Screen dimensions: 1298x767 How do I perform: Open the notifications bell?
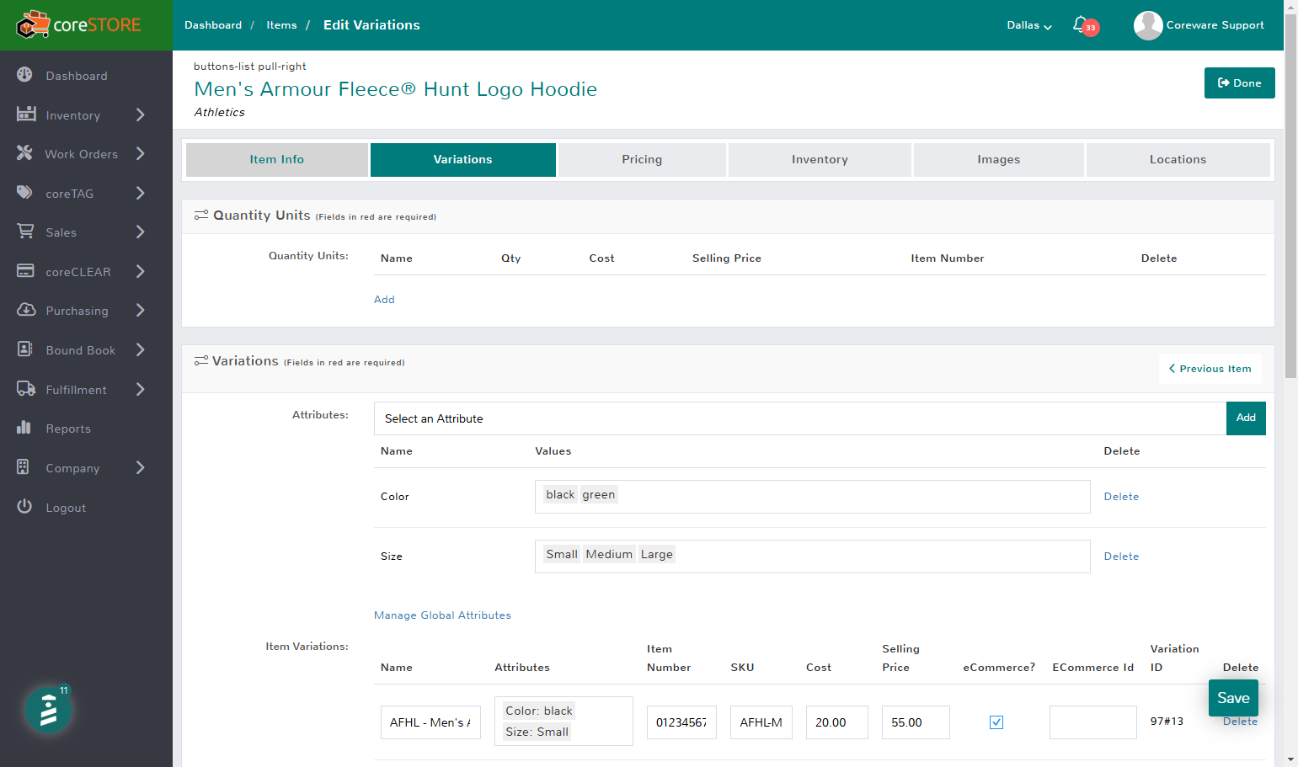point(1081,24)
